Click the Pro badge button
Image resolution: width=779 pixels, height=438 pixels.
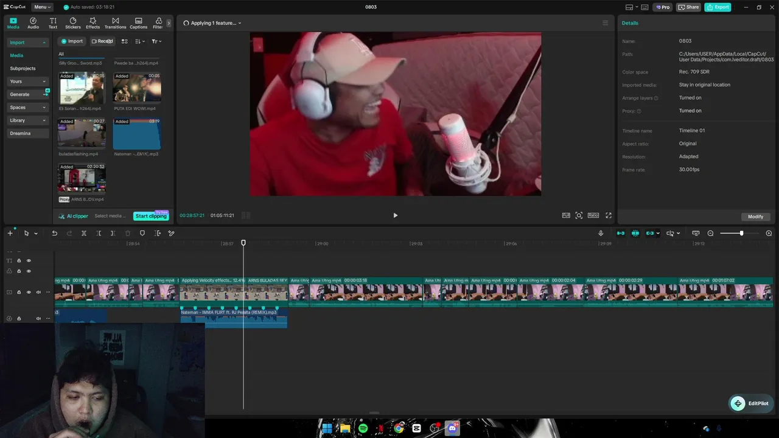(662, 7)
